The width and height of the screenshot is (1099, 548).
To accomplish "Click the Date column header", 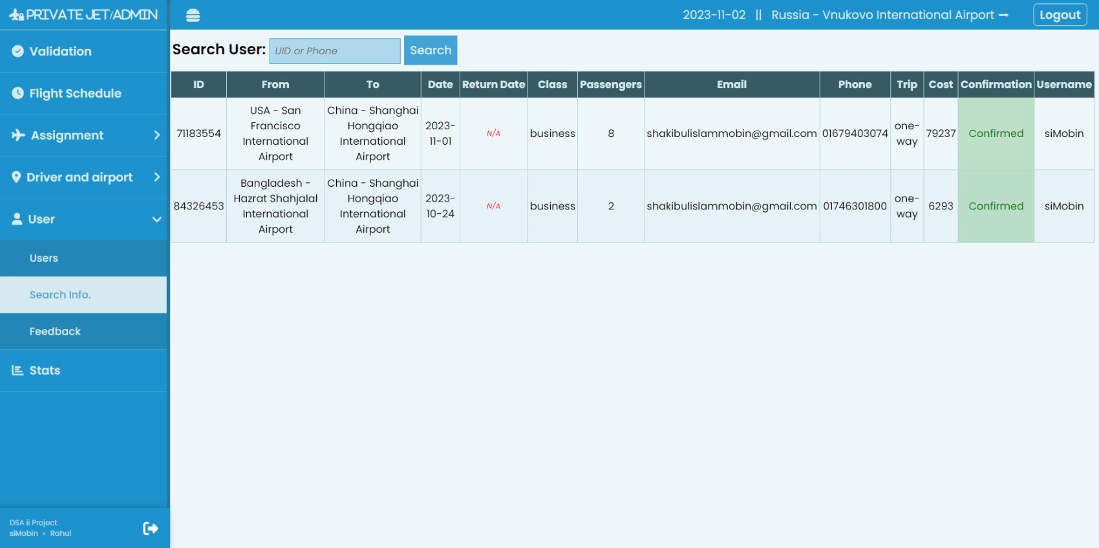I will [x=440, y=85].
